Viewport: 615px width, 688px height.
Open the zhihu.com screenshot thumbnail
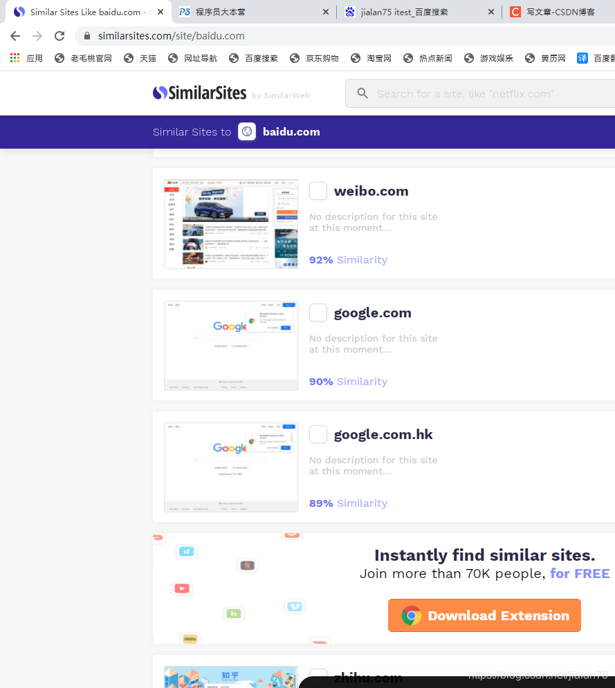point(231,677)
